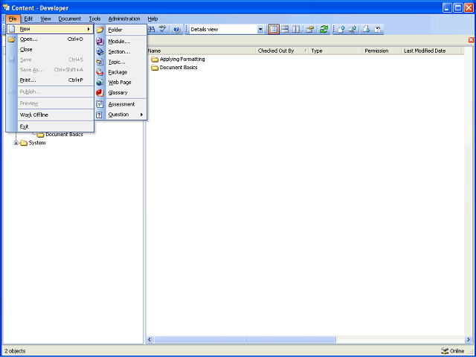Open the Tools menu
This screenshot has height=357, width=476.
click(x=94, y=19)
